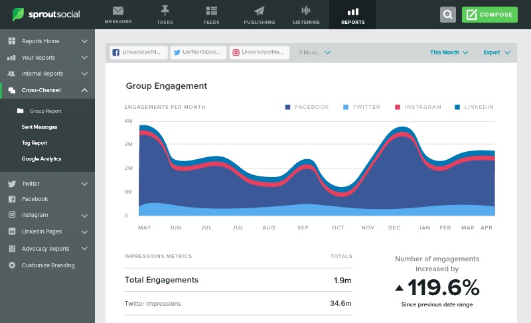Click the Sprout Social leaf logo

coord(19,15)
